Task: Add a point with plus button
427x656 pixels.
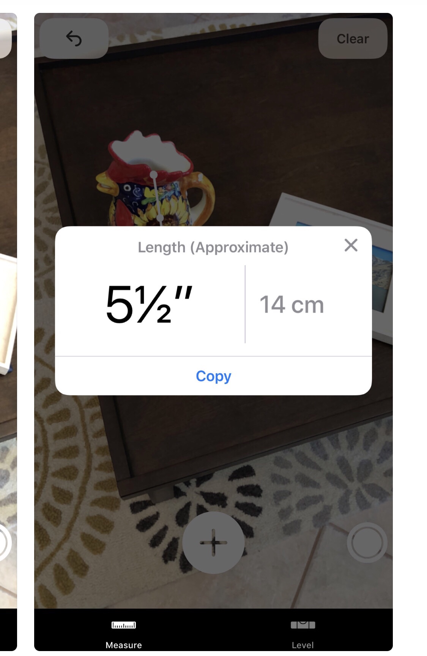Action: click(213, 542)
